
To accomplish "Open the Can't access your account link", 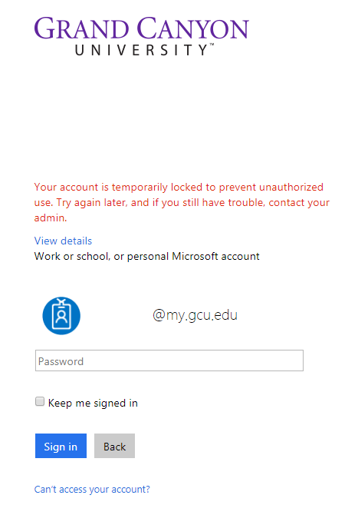I will pyautogui.click(x=92, y=490).
